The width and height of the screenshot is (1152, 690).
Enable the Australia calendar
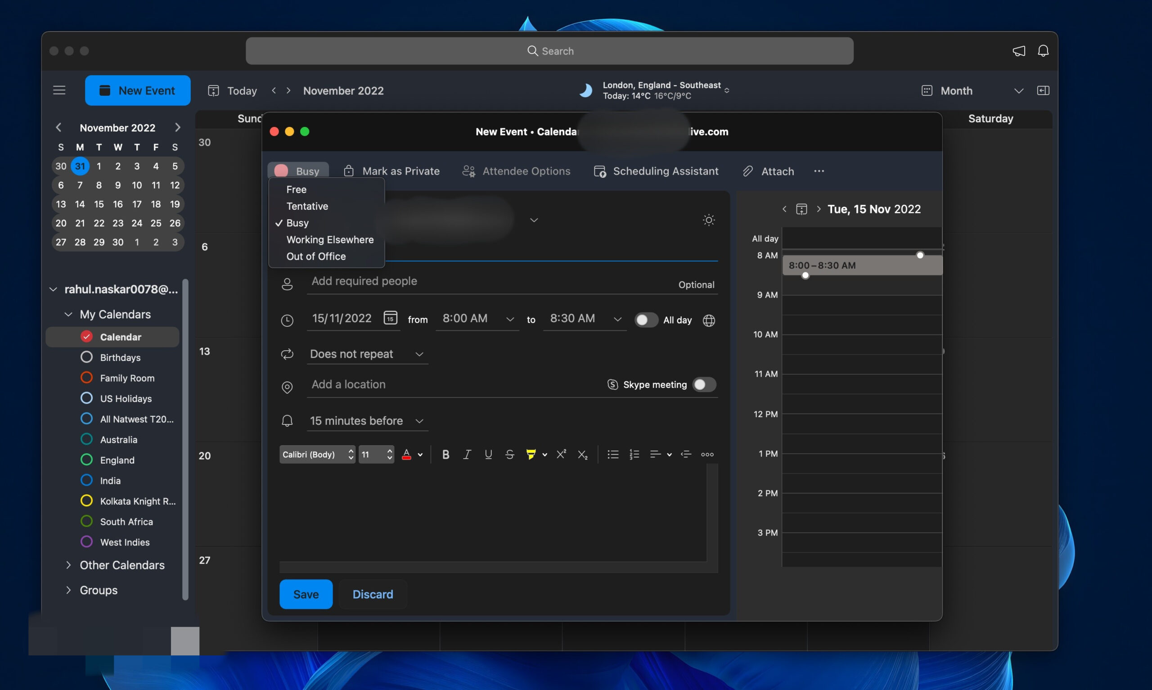(86, 439)
